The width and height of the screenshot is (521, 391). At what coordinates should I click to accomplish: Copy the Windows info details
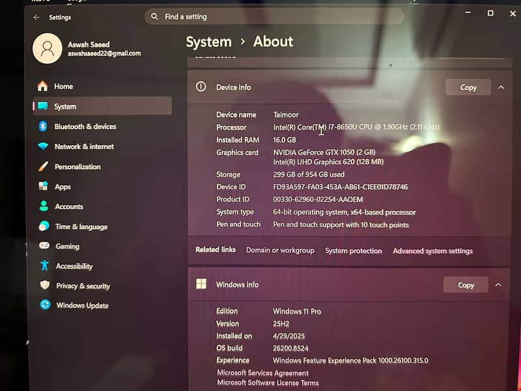(466, 285)
